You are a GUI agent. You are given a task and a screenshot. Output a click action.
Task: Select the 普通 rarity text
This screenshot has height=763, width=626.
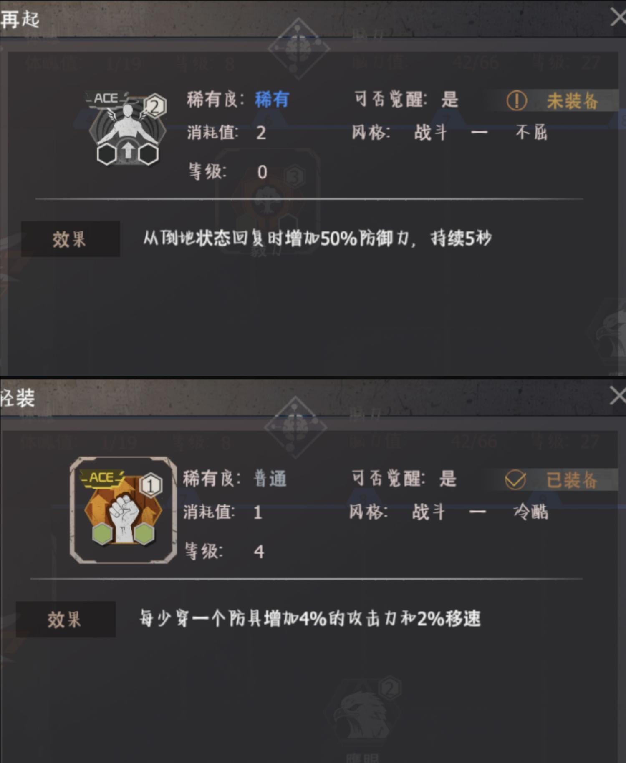click(270, 479)
